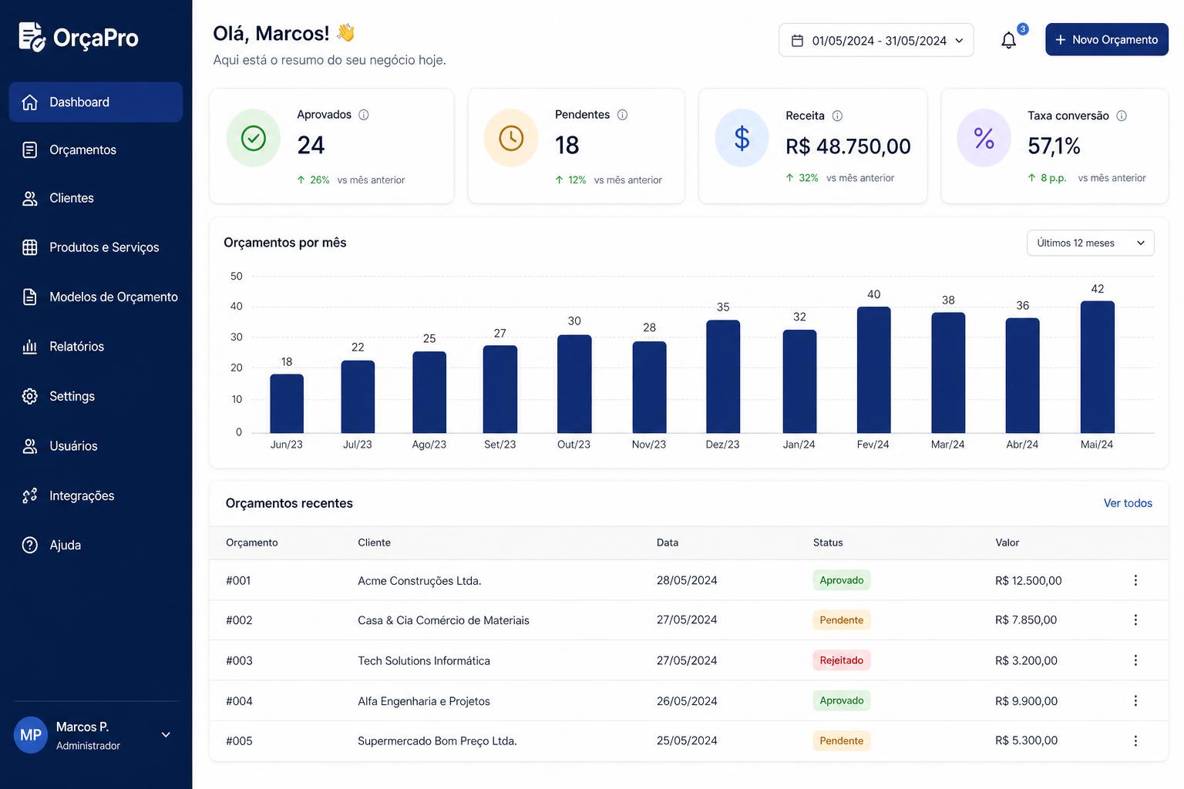The image size is (1184, 789).
Task: Click the Produtos e Serviços grid icon
Action: (x=30, y=247)
